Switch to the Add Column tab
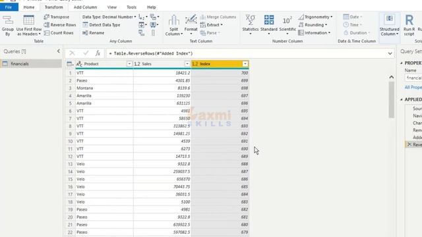Image resolution: width=422 pixels, height=237 pixels. [x=85, y=7]
